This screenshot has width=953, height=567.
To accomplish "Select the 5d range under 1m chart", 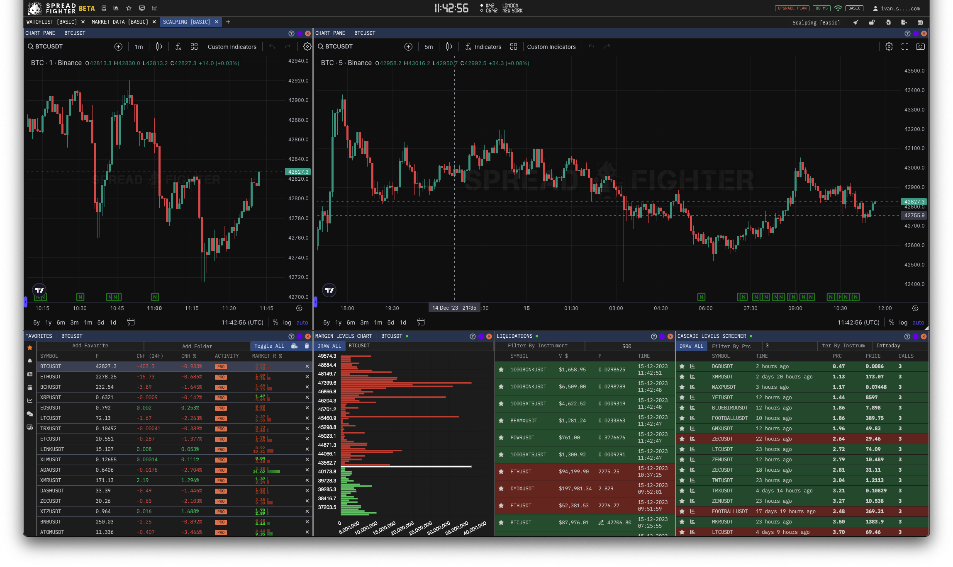I will pyautogui.click(x=101, y=322).
